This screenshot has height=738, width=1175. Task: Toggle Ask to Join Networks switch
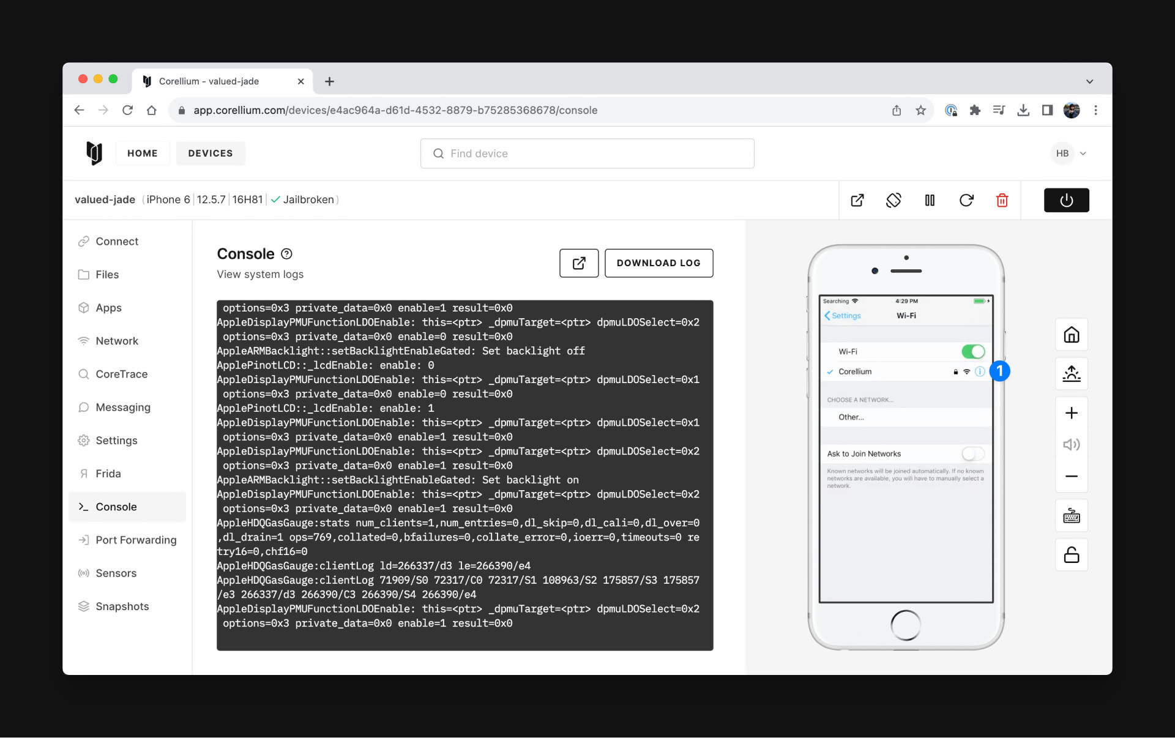969,453
